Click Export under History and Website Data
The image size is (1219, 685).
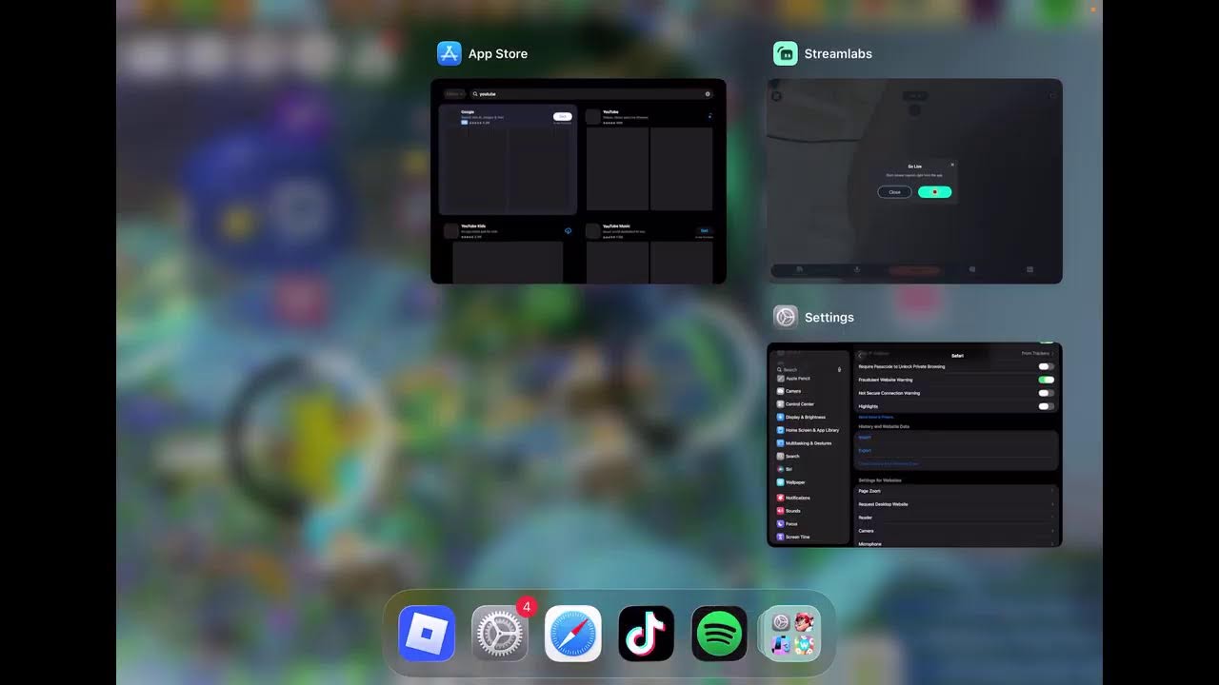865,451
